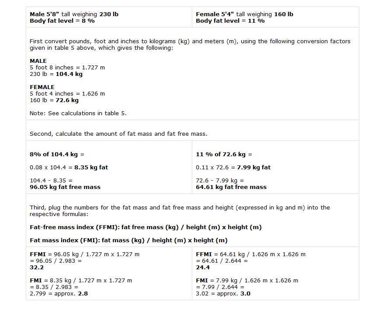Click the female "Body fat level = 11 %" text

click(230, 21)
